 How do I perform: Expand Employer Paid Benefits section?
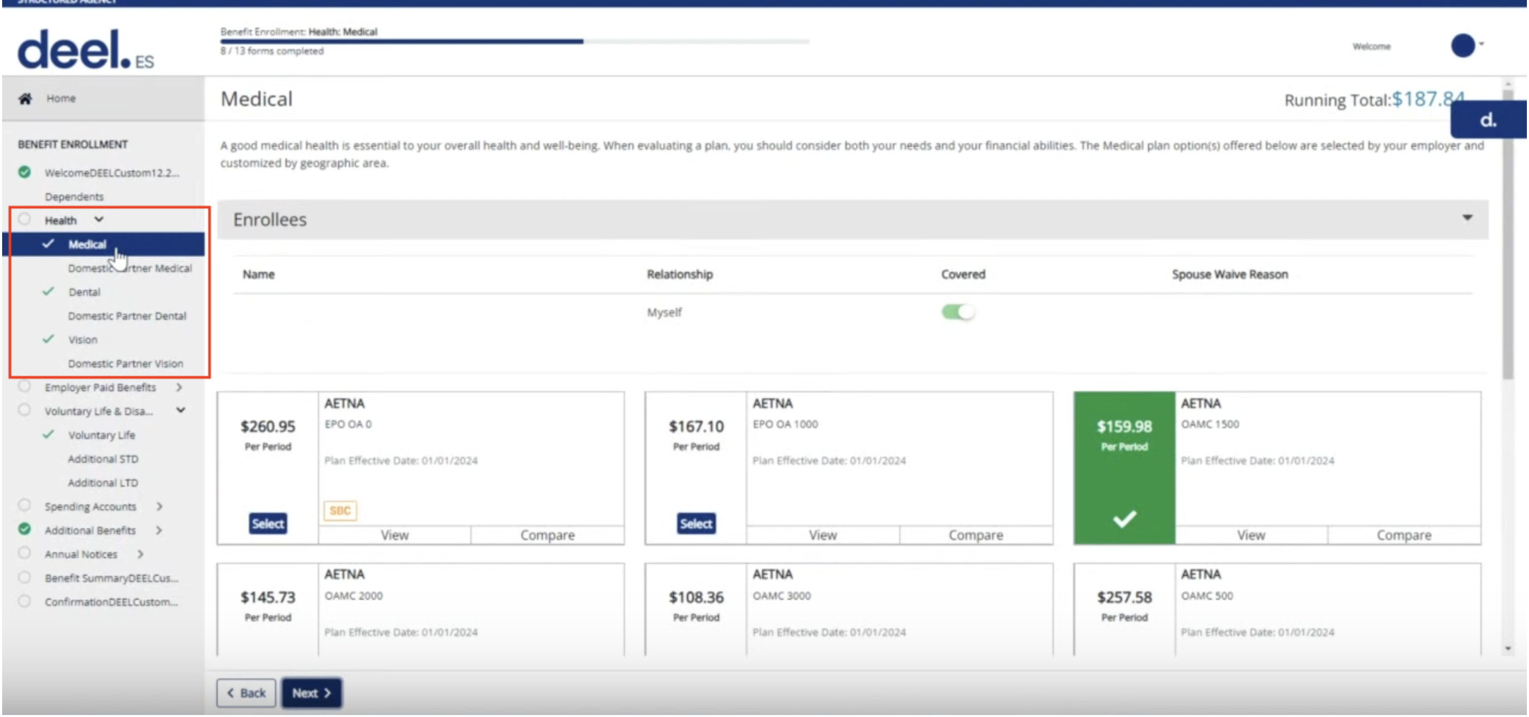[x=179, y=386]
